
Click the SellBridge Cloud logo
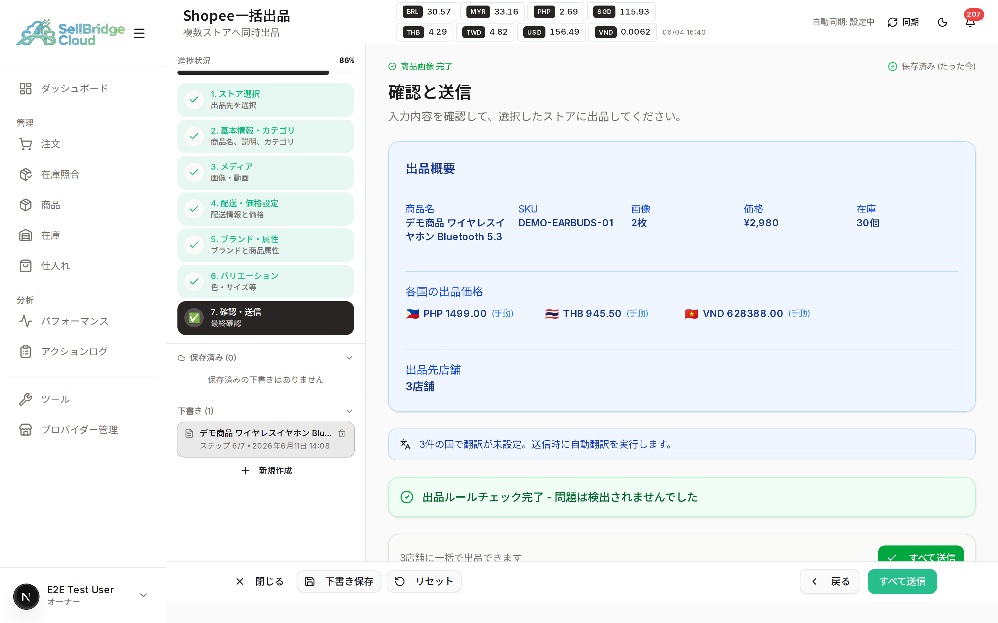pos(70,33)
